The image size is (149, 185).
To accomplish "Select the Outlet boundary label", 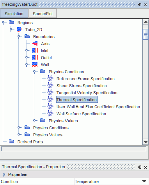I will pyautogui.click(x=46, y=58).
